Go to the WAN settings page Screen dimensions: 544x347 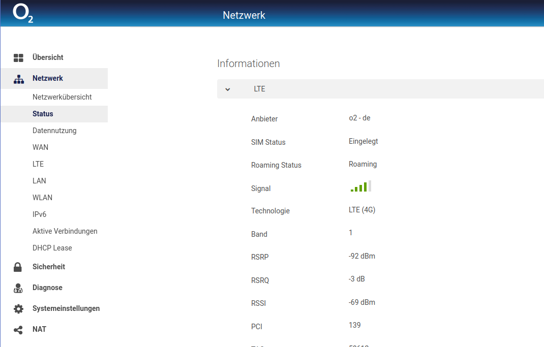40,147
